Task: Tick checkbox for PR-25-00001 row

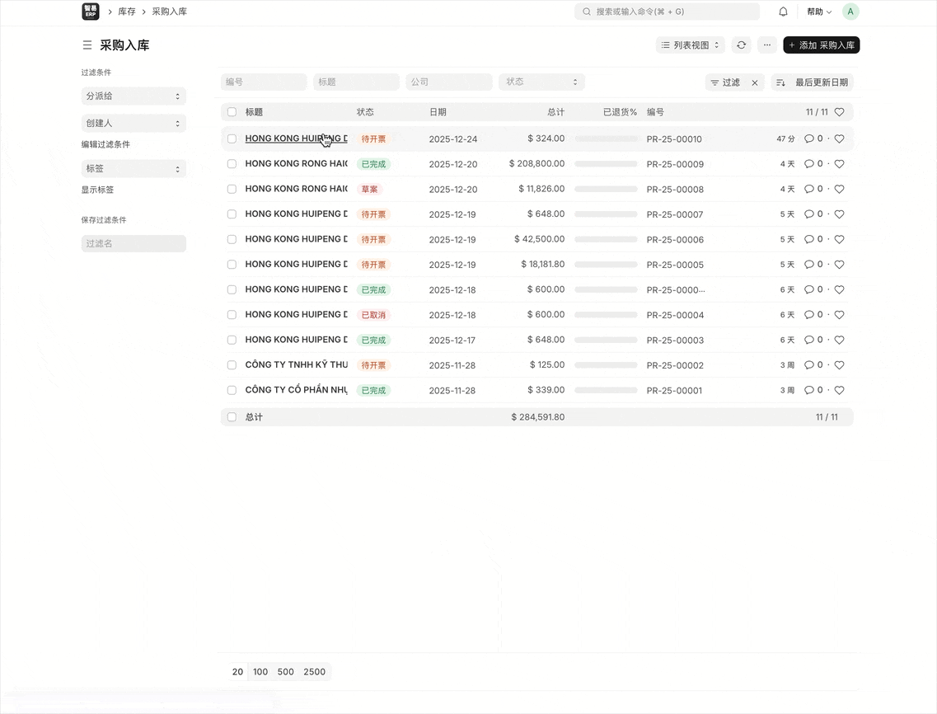Action: pos(232,390)
